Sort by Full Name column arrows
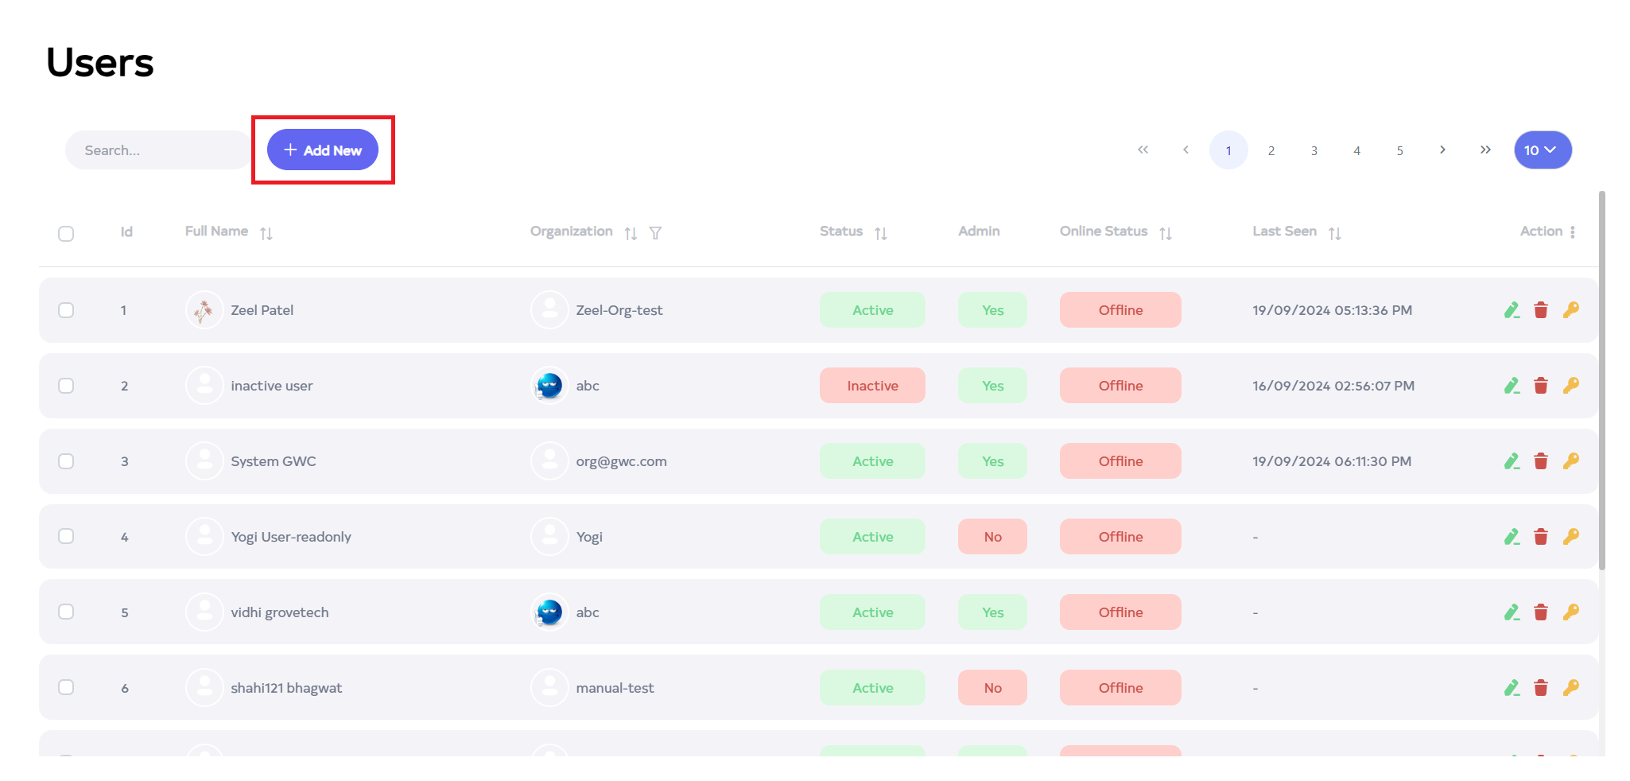The image size is (1630, 781). (266, 233)
